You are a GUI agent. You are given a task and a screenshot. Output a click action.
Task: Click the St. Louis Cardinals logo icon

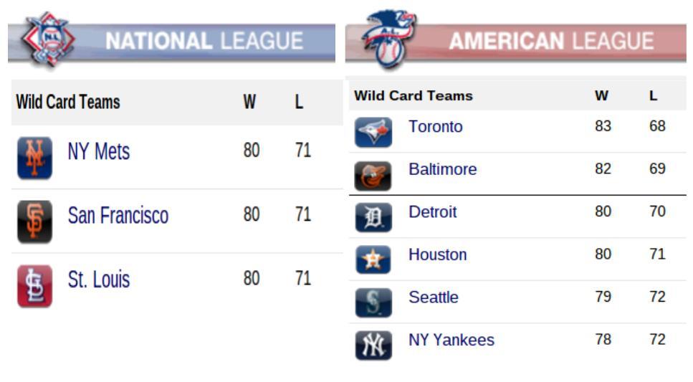click(x=35, y=286)
